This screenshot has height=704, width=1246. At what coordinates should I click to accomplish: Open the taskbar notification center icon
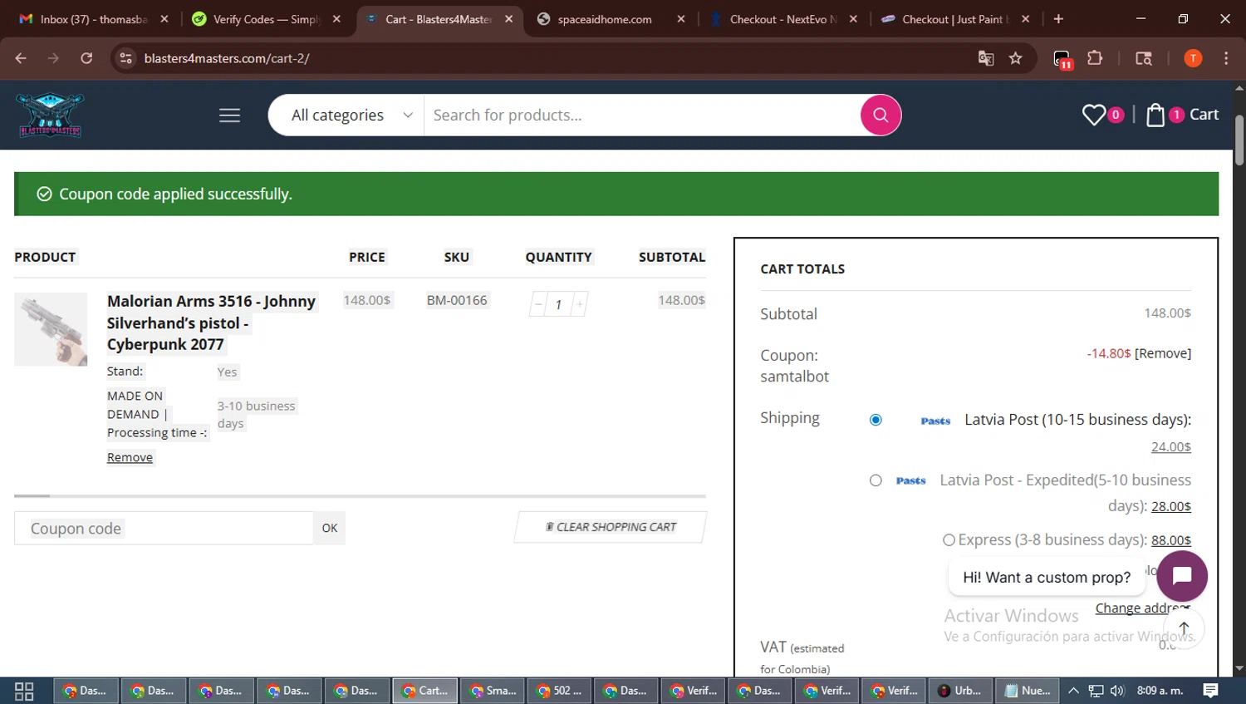[x=1211, y=691]
